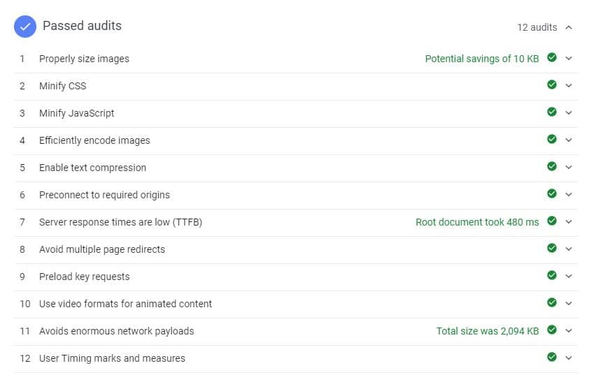Click green pass icon for Enable text compression

(552, 166)
